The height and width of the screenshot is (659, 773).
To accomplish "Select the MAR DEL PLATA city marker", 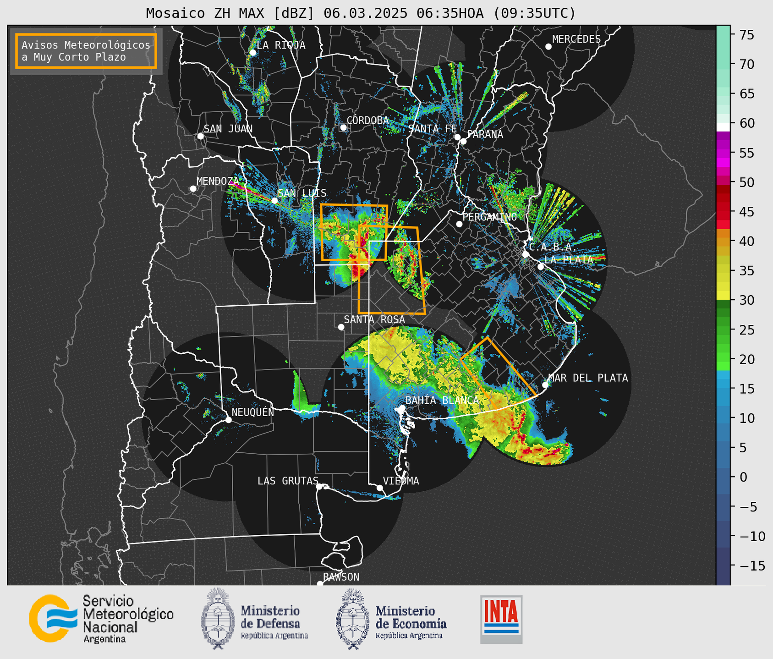I will coord(545,384).
